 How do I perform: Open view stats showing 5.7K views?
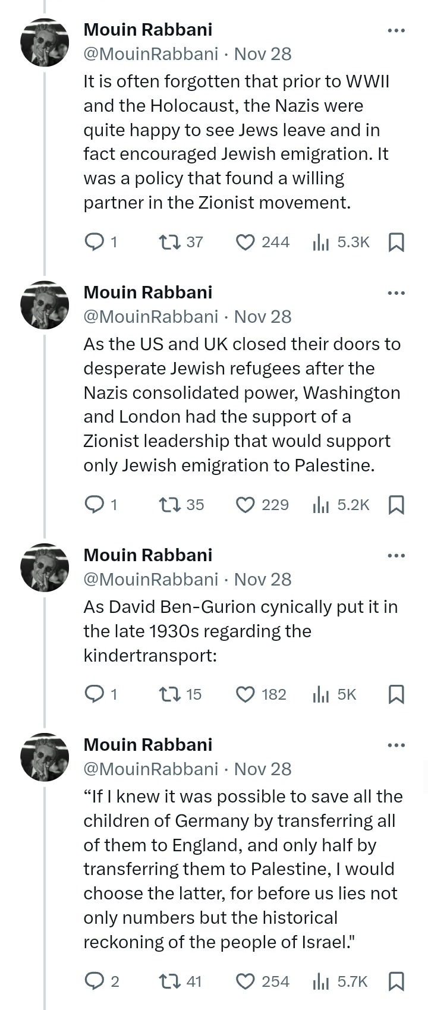point(321,981)
